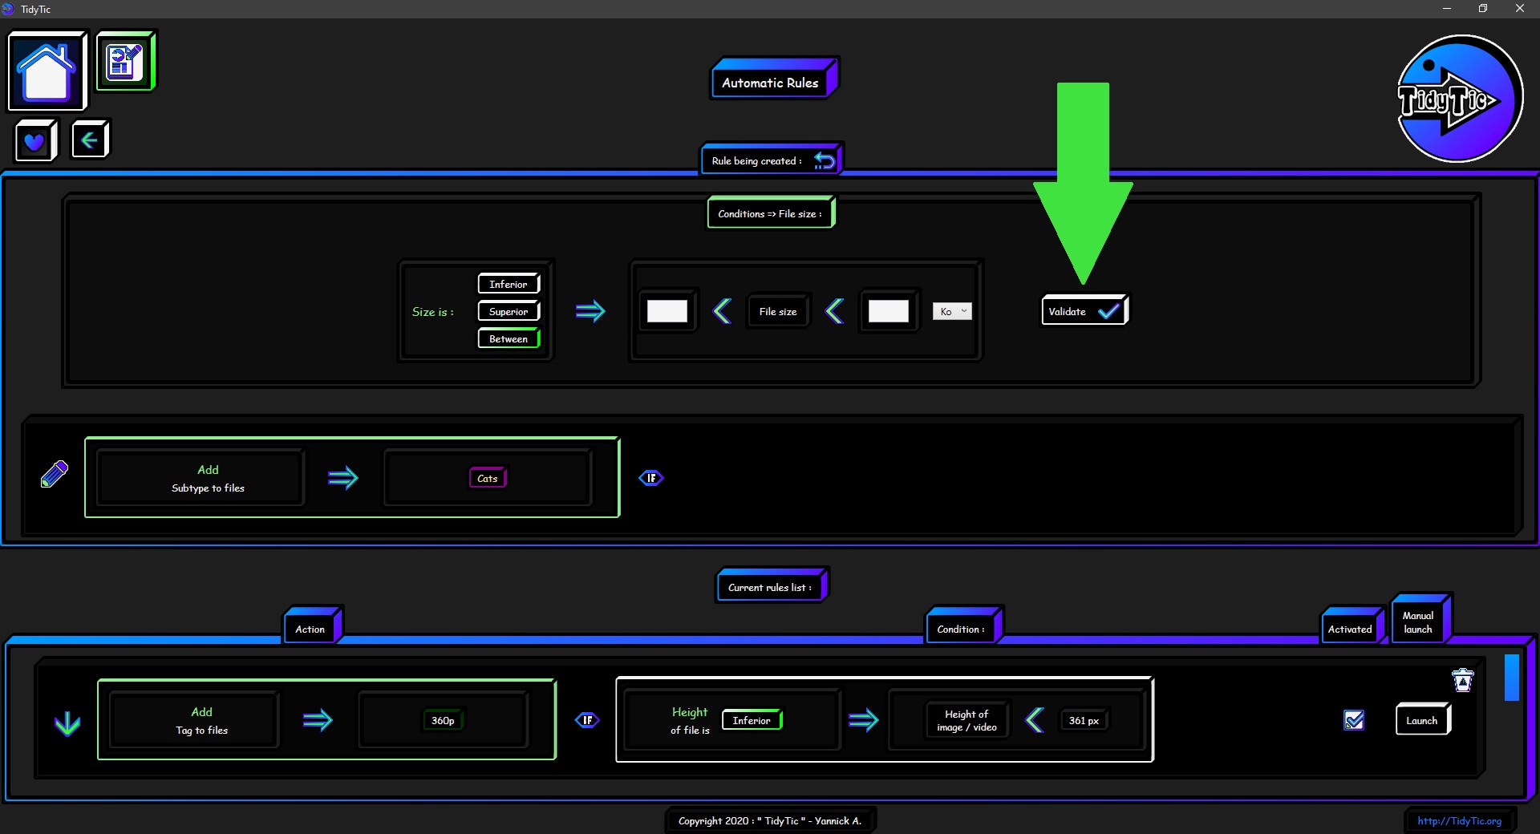Click the File size label box
The image size is (1540, 834).
778,311
